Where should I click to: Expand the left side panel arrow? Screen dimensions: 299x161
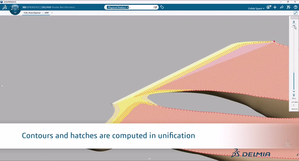(x=2, y=86)
